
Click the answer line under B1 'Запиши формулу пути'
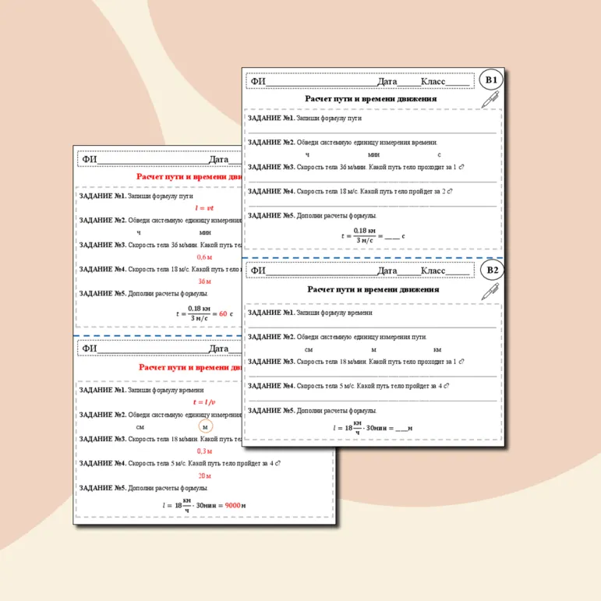click(372, 133)
